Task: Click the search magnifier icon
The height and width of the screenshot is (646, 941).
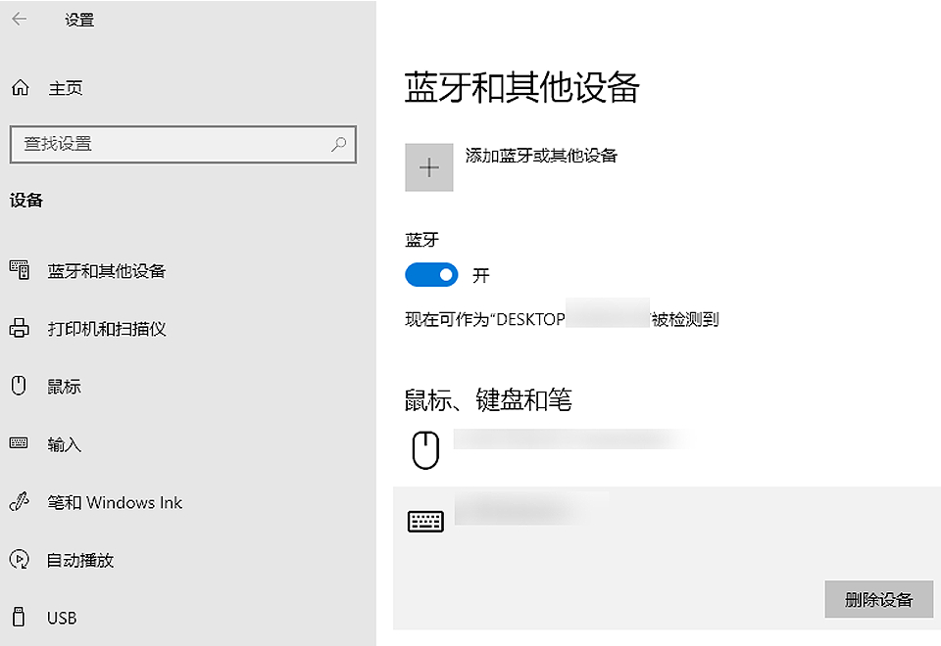Action: coord(339,144)
